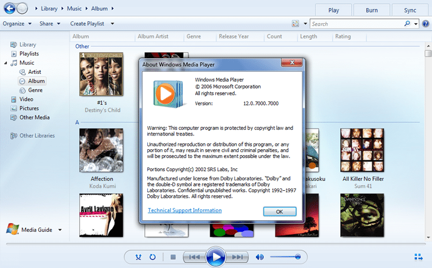
Task: Click OK in the About dialog
Action: click(280, 212)
